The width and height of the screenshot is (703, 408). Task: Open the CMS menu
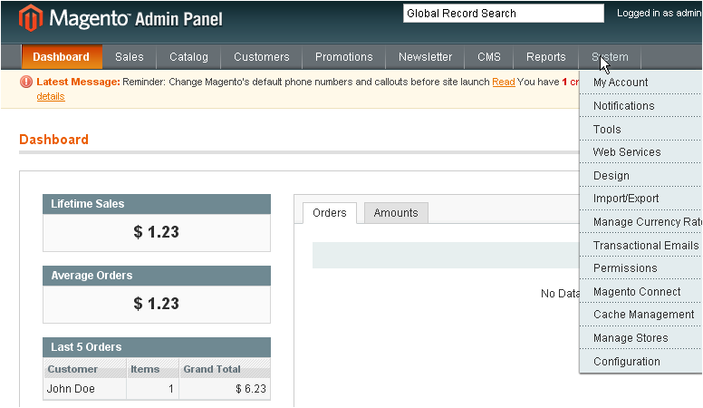[488, 57]
